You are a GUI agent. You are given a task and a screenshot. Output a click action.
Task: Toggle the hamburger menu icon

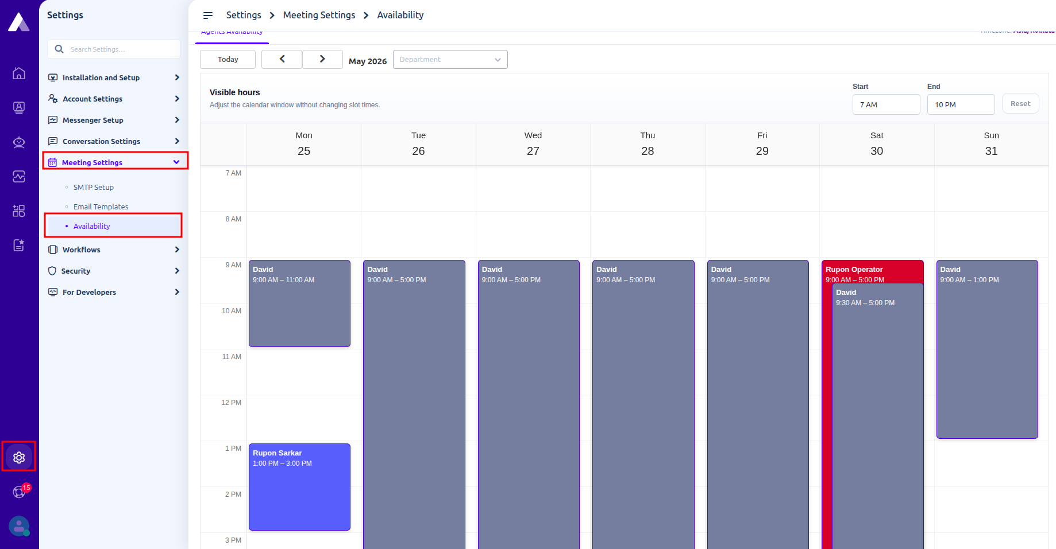[x=208, y=15]
